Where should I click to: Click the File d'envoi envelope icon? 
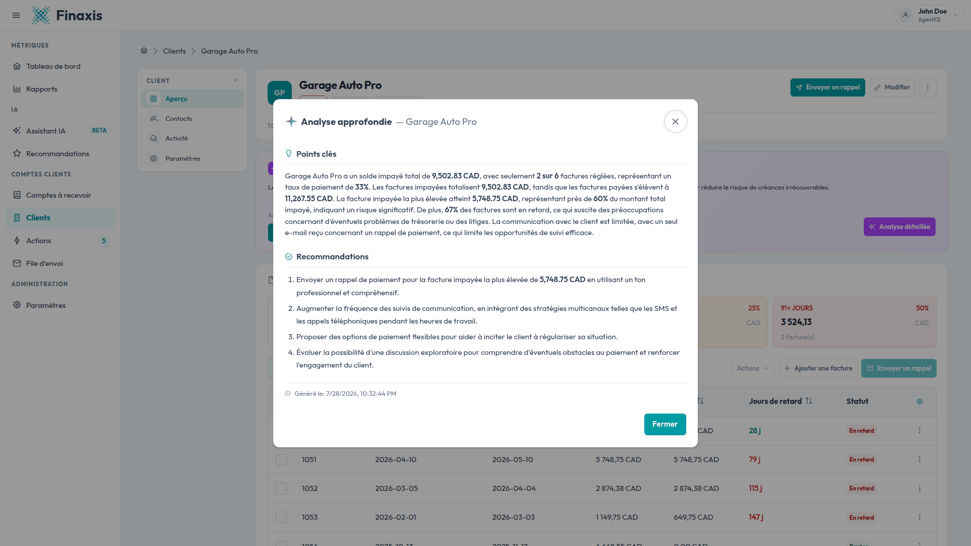coord(17,263)
